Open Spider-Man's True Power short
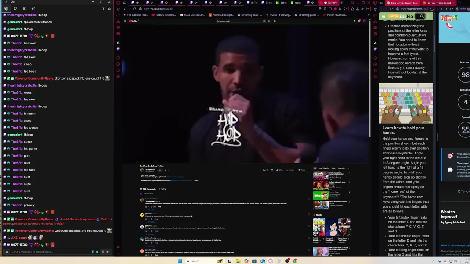This screenshot has width=470, height=264. (344, 227)
